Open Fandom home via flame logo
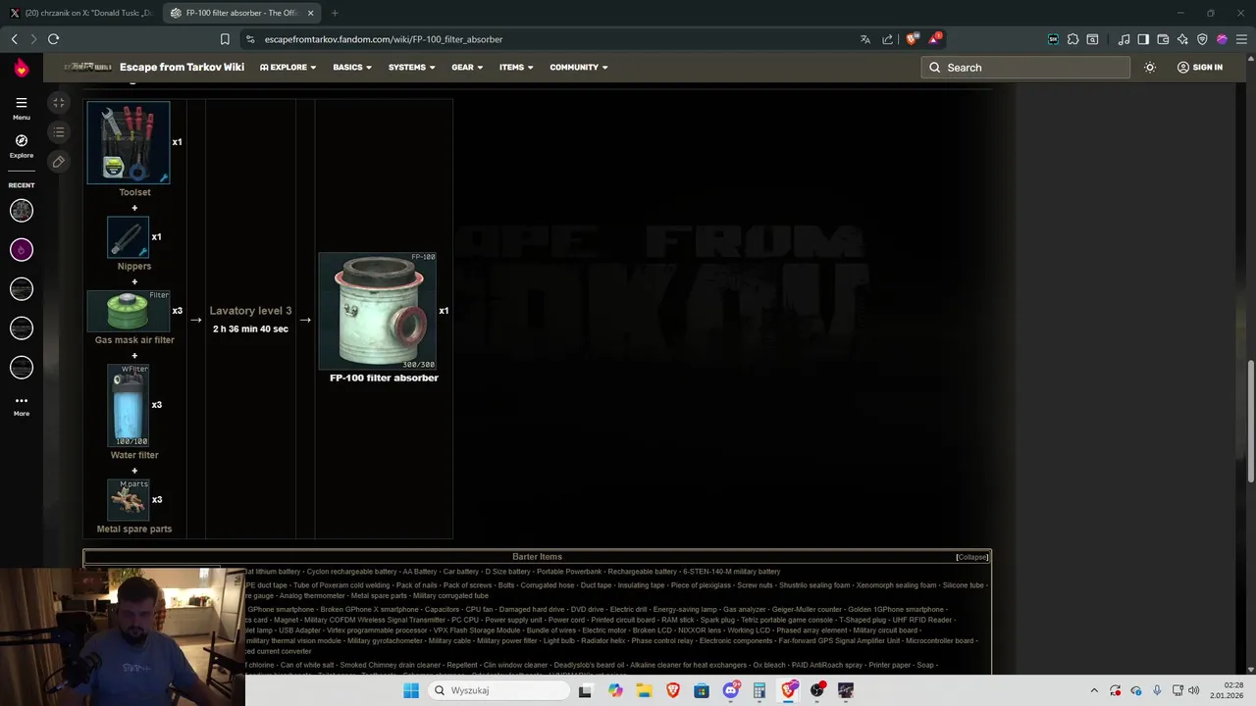1256x706 pixels. (x=22, y=68)
